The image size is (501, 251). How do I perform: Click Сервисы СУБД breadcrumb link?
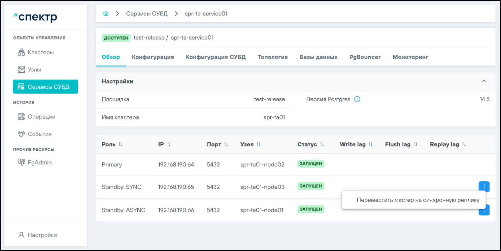pos(147,14)
